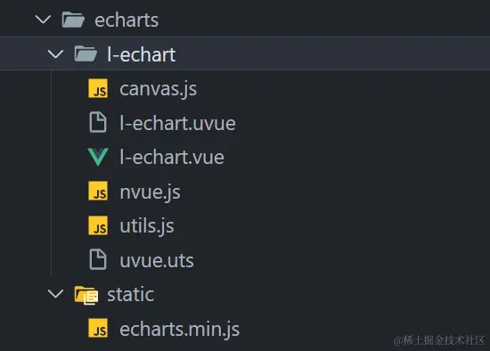Click the JS icon beside canvas.js
490x351 pixels.
click(98, 88)
